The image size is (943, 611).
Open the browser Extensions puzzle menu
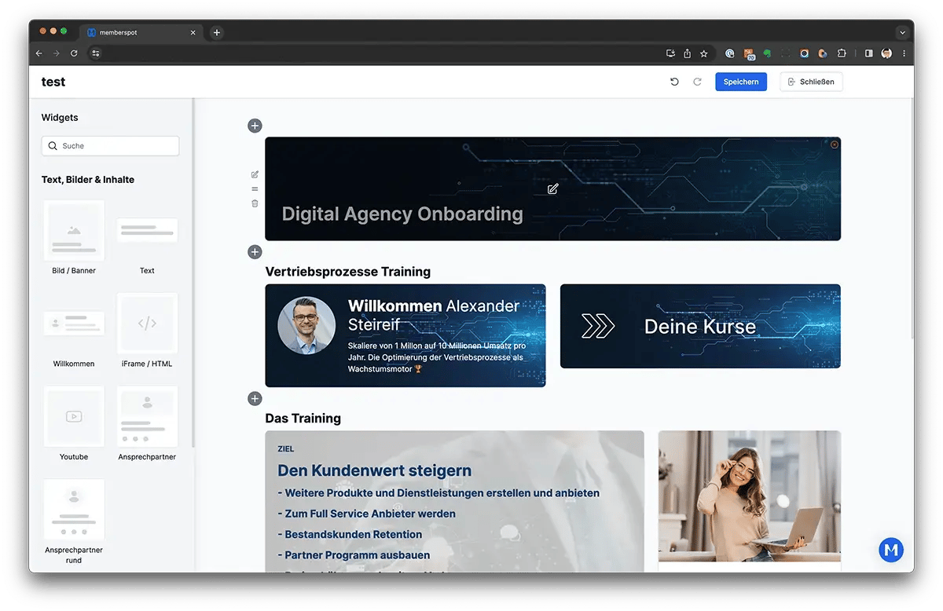(x=842, y=53)
